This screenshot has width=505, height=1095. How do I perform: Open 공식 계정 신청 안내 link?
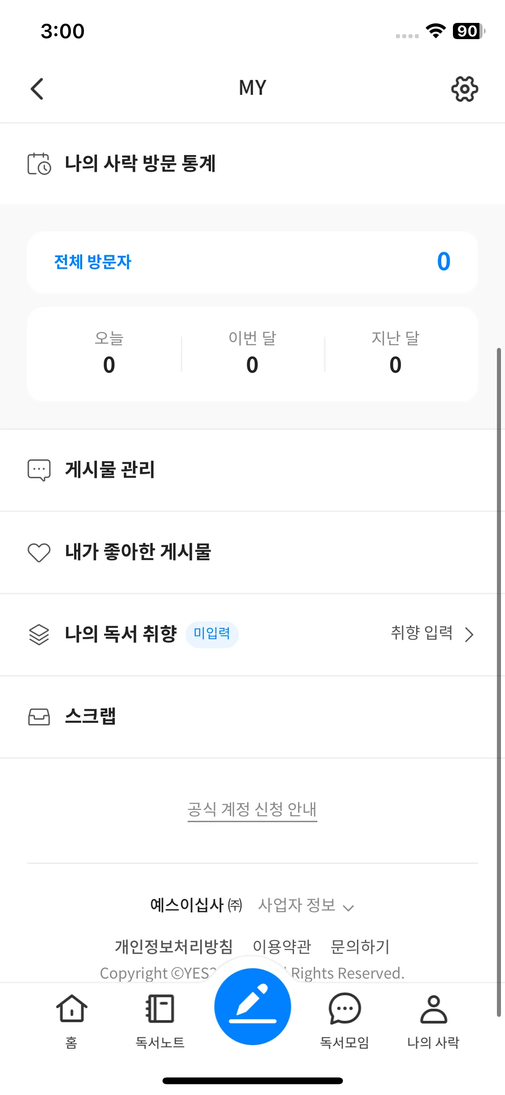pyautogui.click(x=252, y=810)
